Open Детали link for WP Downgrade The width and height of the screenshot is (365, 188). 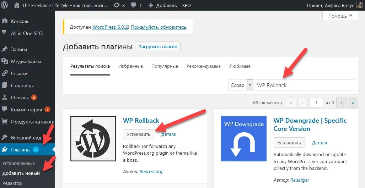point(320,143)
